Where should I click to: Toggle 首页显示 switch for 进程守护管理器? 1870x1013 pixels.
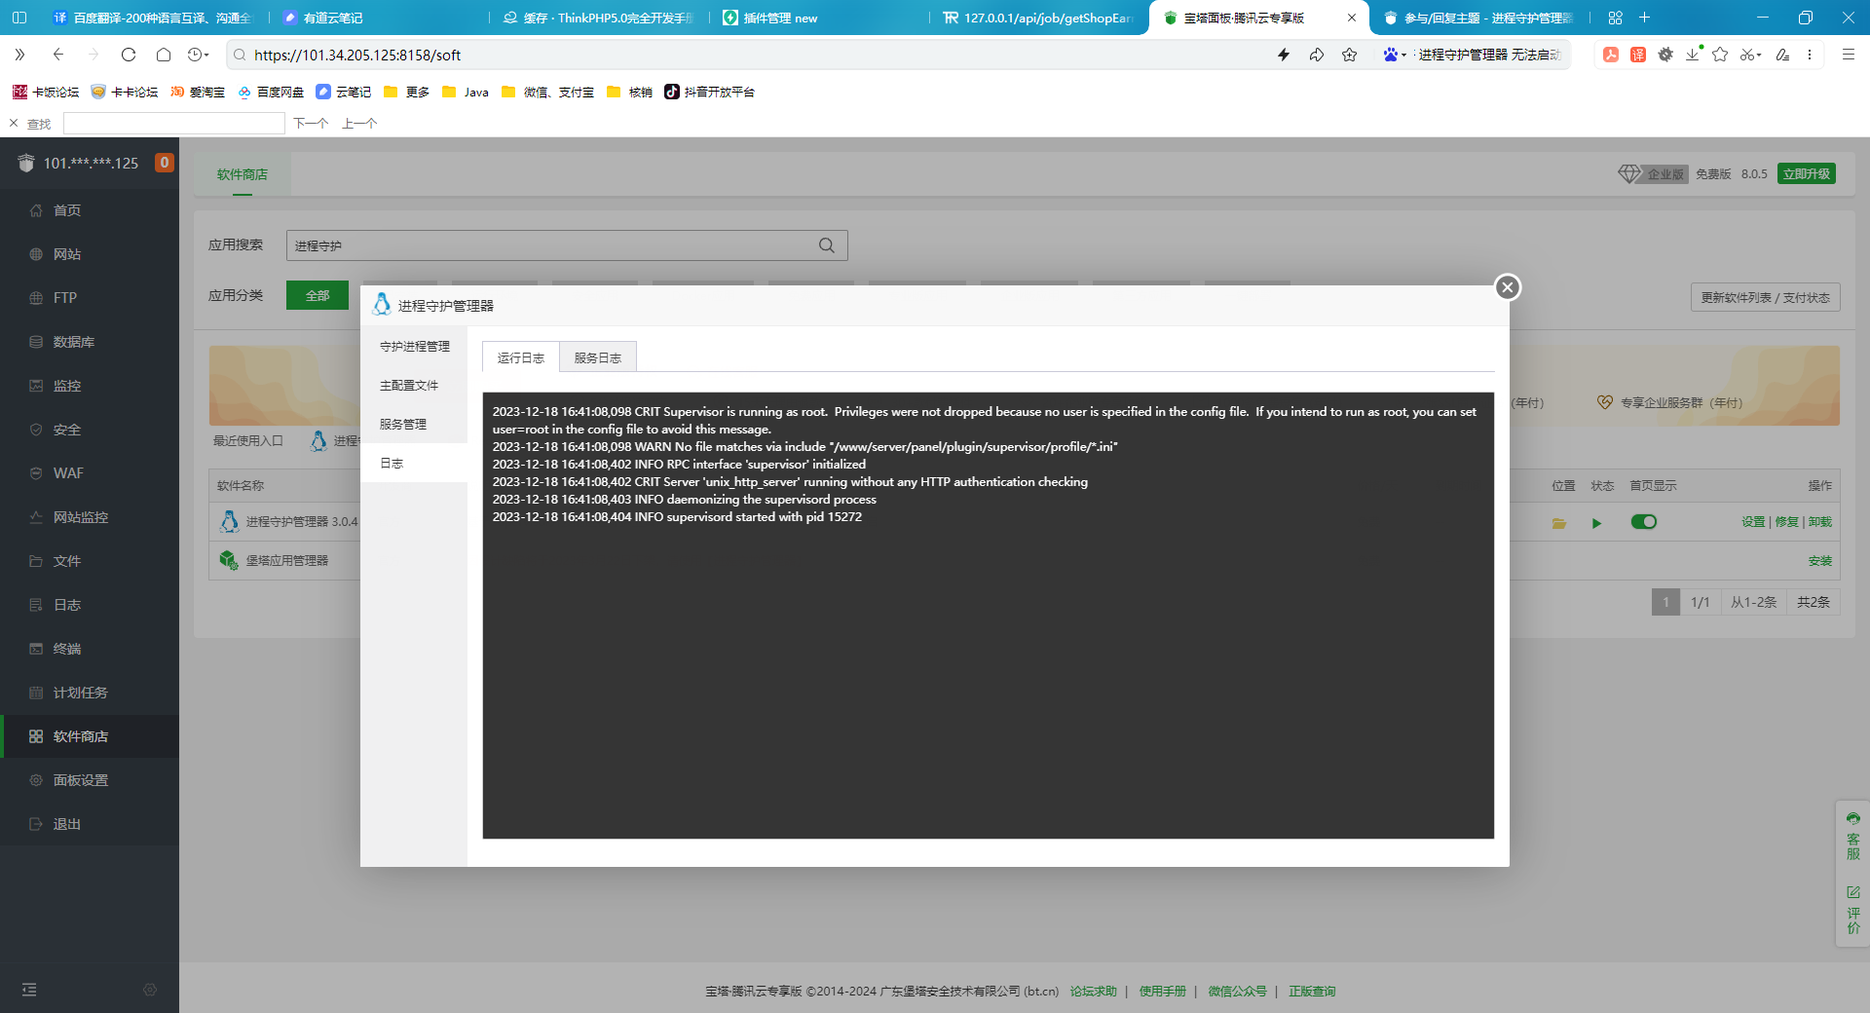1644,522
